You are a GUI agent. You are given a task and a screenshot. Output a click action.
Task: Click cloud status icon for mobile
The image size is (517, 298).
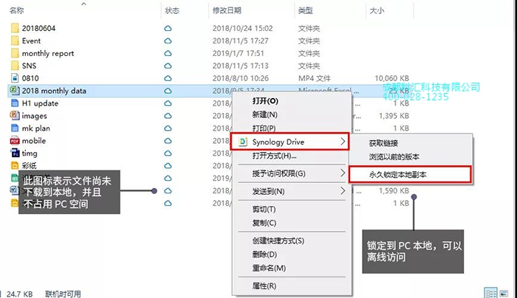(168, 141)
